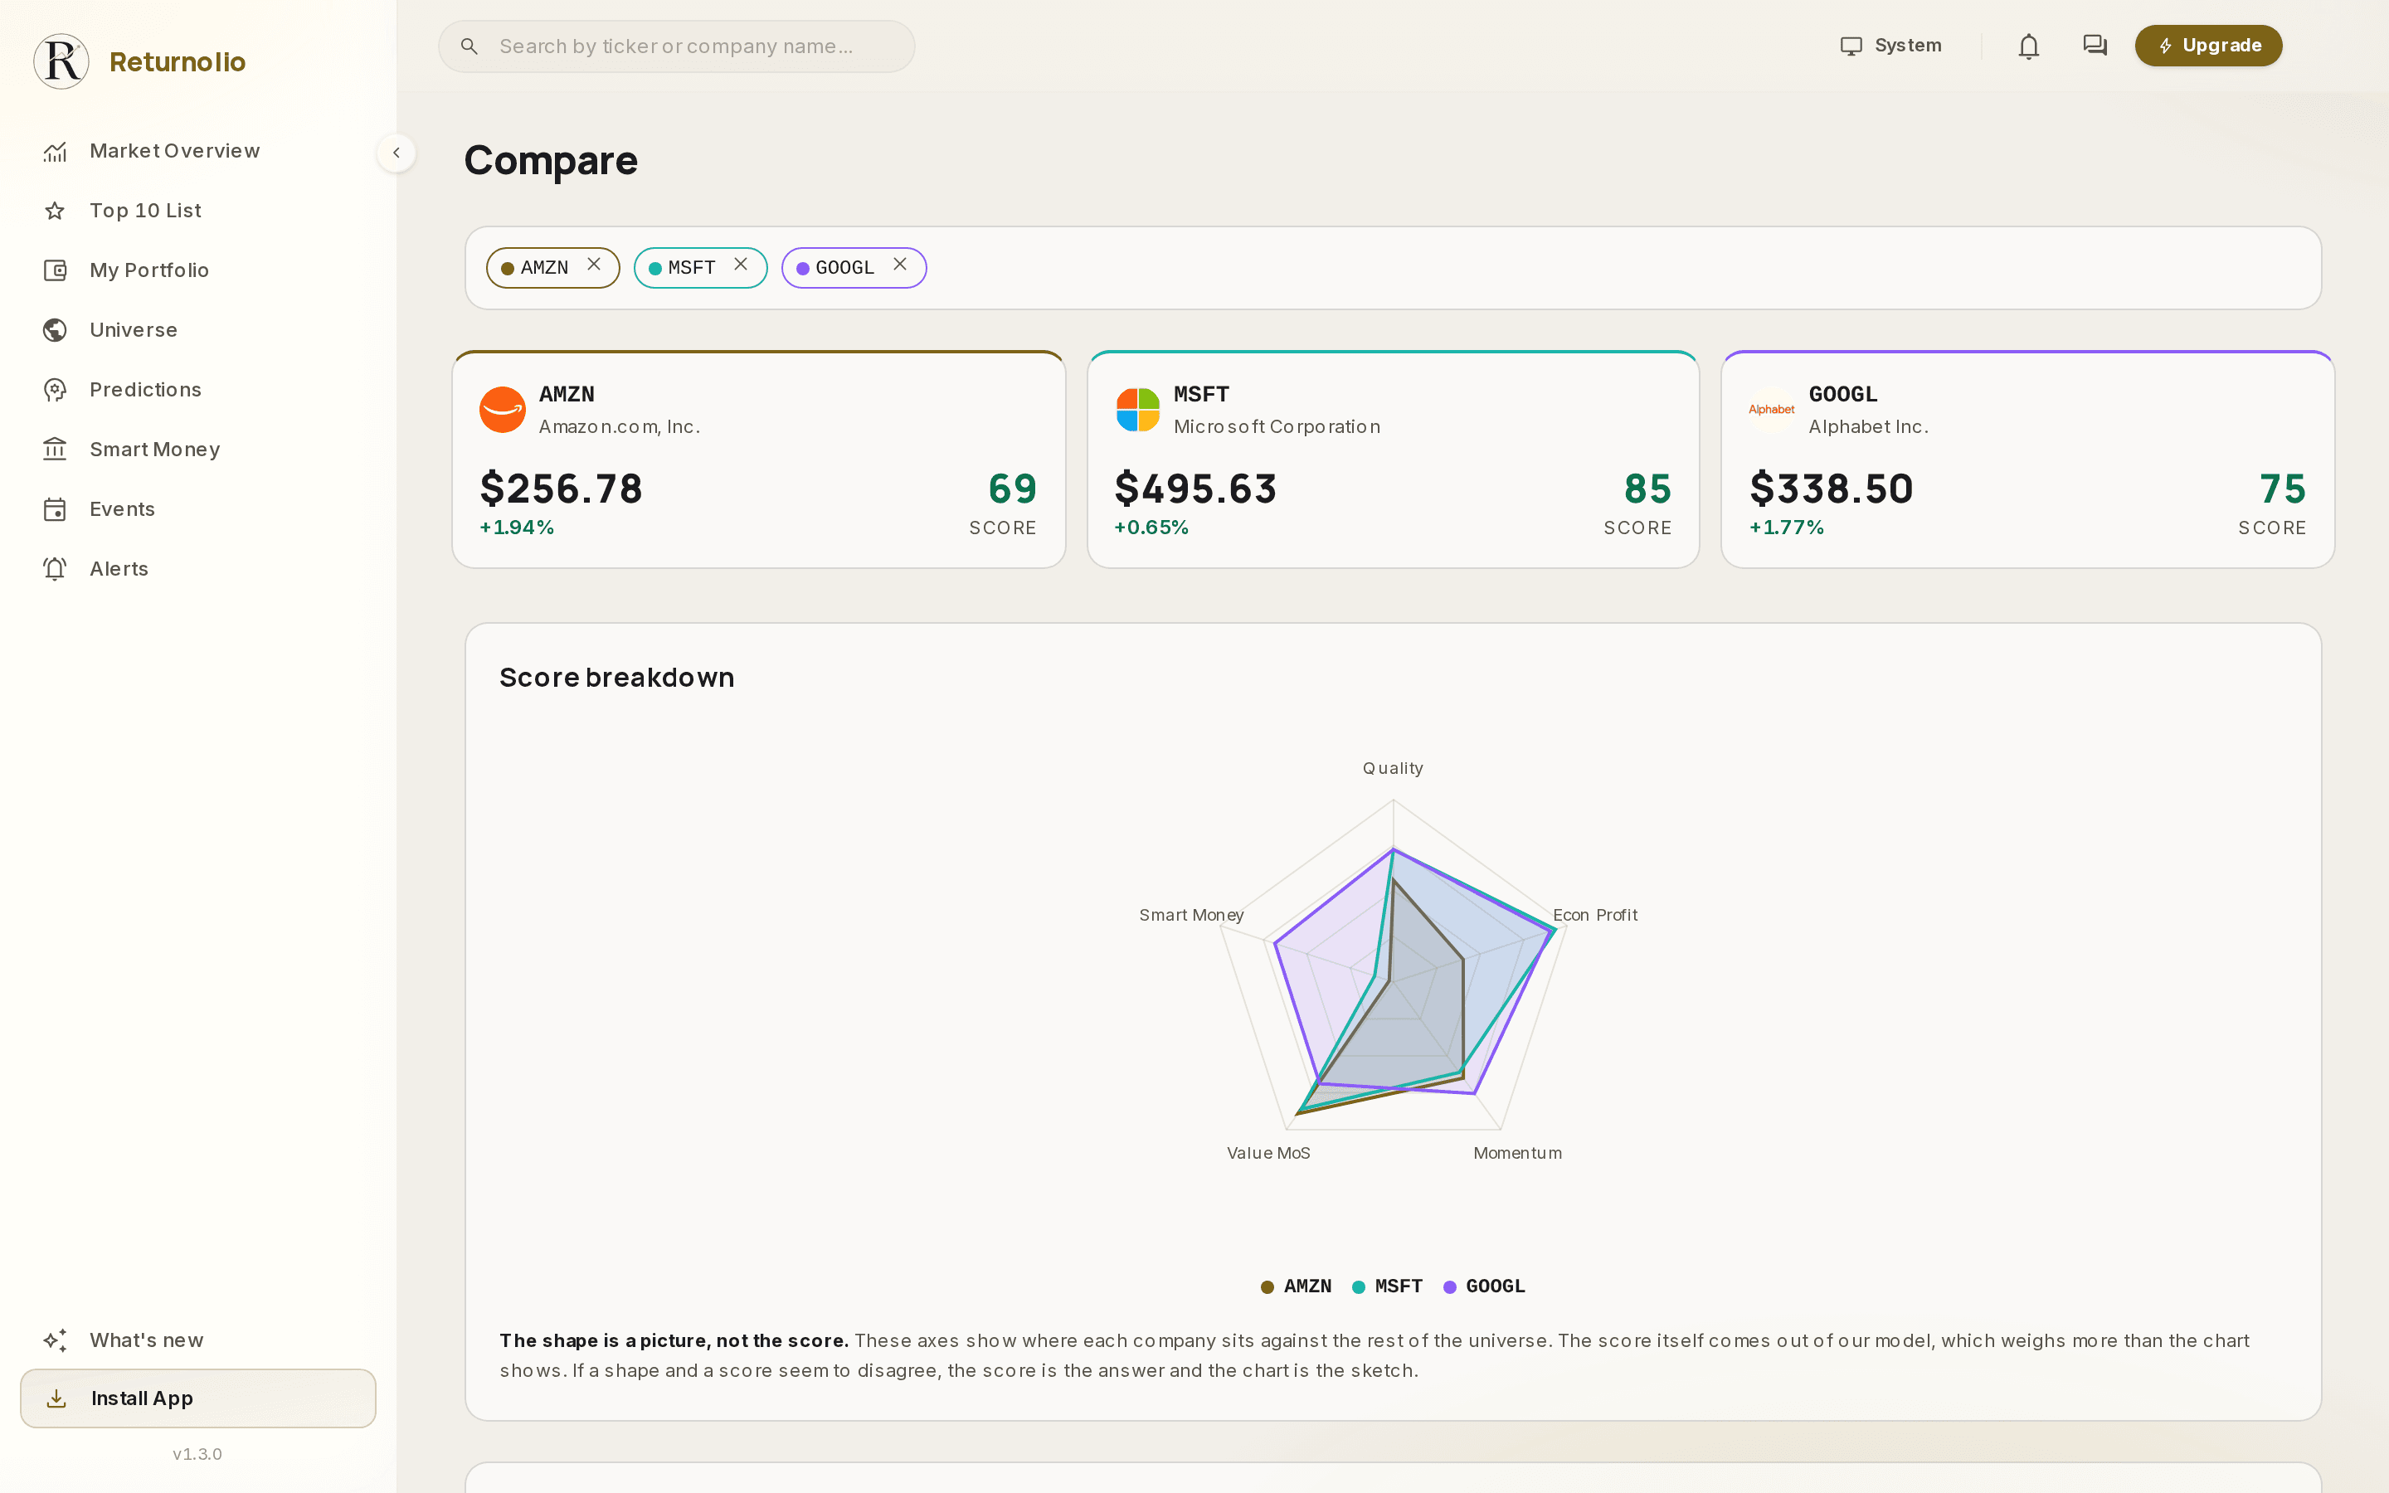Click the System monitor icon
Screen dimensions: 2389x1493
coord(1851,46)
